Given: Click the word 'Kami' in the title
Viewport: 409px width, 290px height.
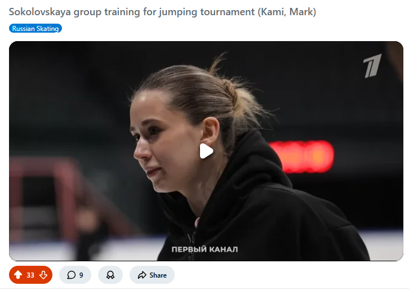Looking at the screenshot, I should click(x=273, y=12).
